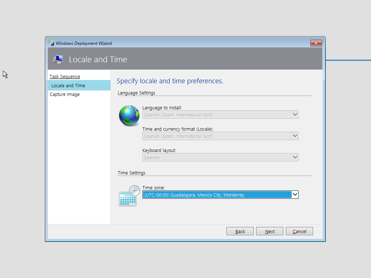This screenshot has height=278, width=371.
Task: Click the 'Specify locale and time preferences' heading
Action: (170, 81)
